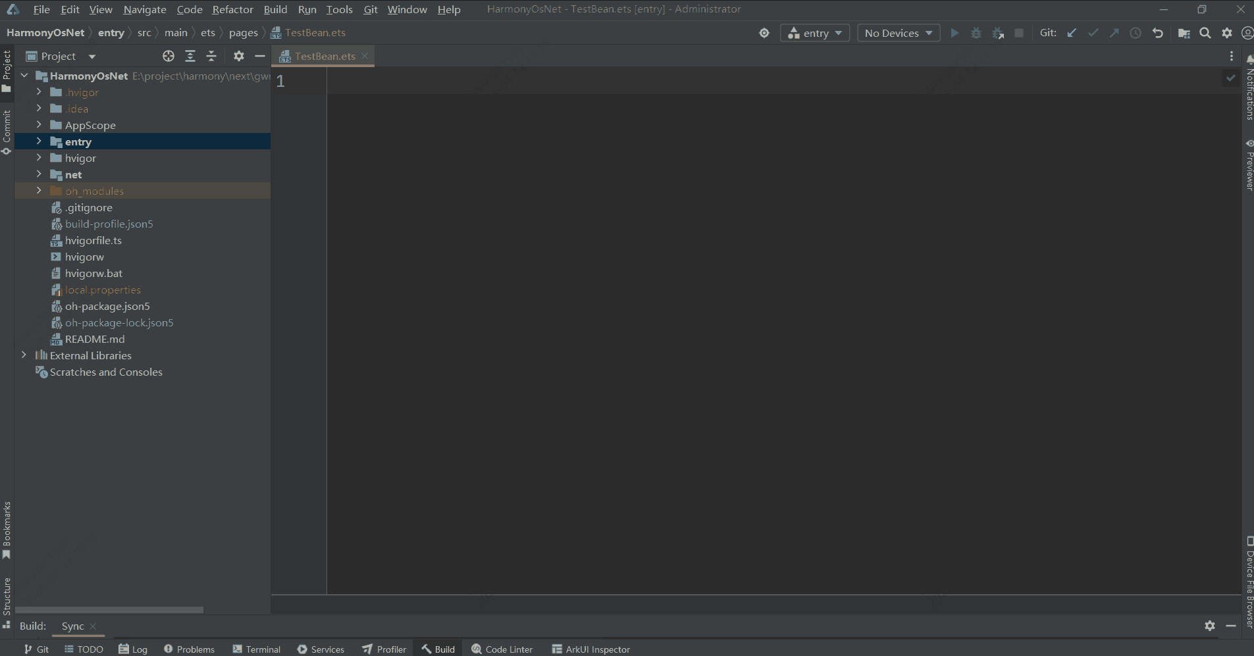Open editor tab options three-dot menu
Image resolution: width=1254 pixels, height=656 pixels.
pyautogui.click(x=1232, y=56)
